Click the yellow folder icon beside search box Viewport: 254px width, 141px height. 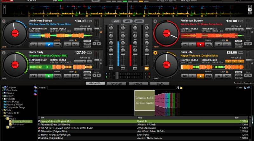[181, 88]
